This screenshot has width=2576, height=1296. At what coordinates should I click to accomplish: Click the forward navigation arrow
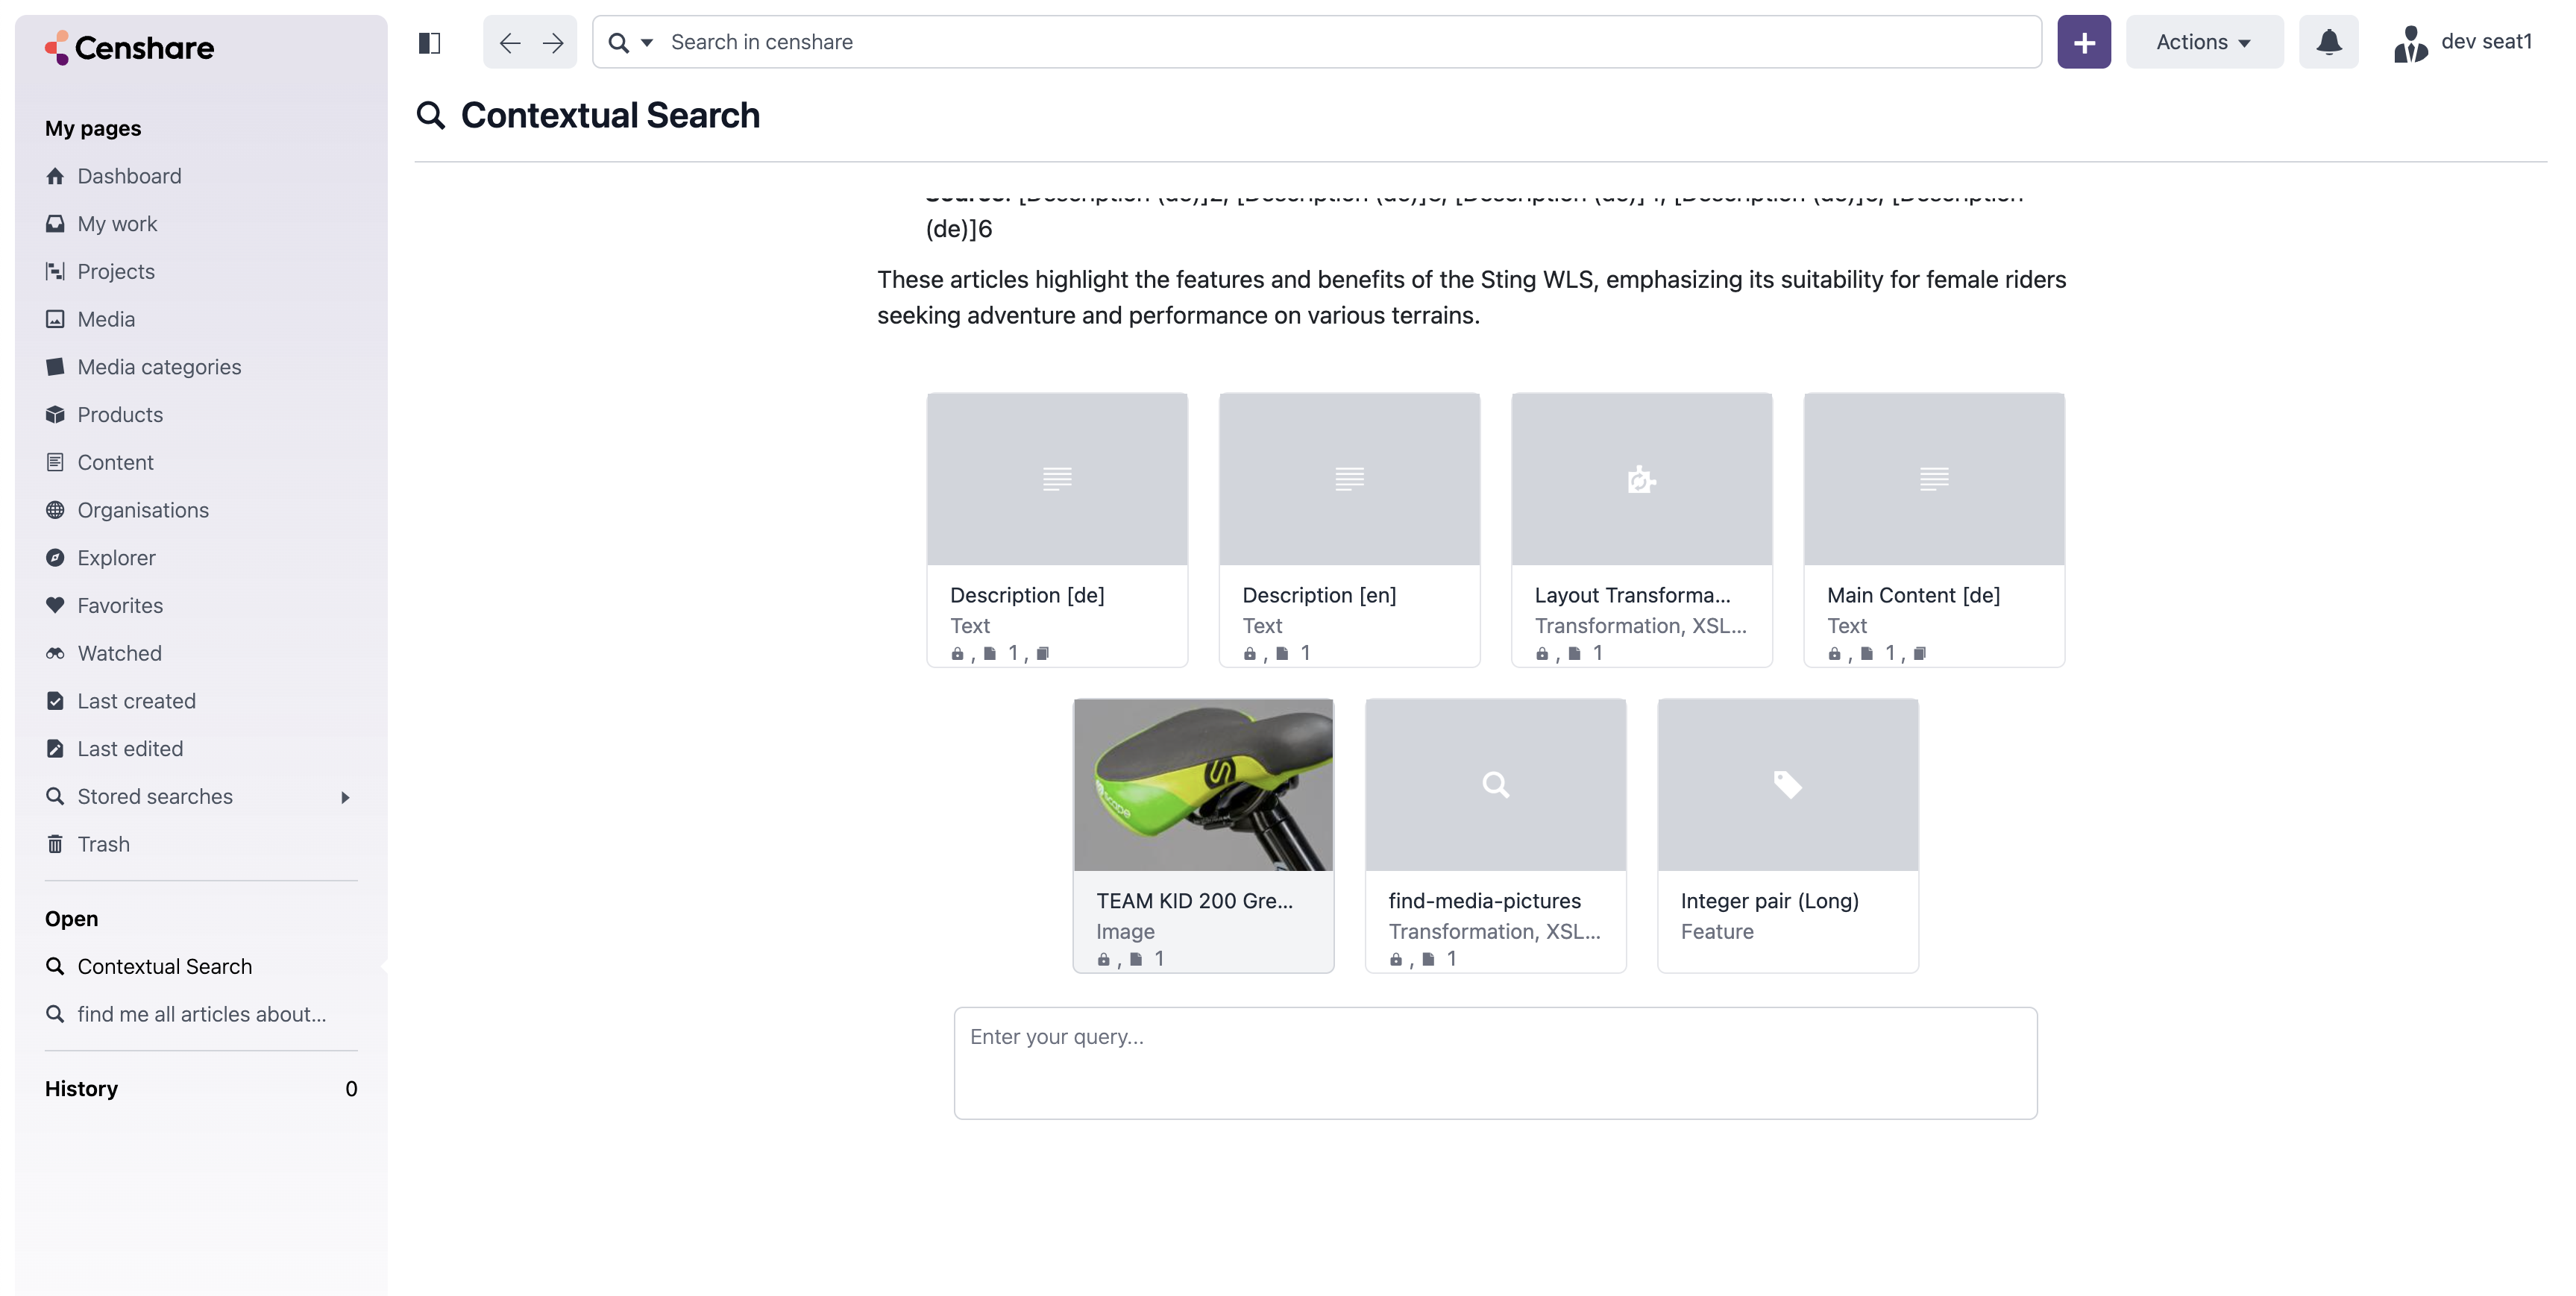(x=553, y=42)
